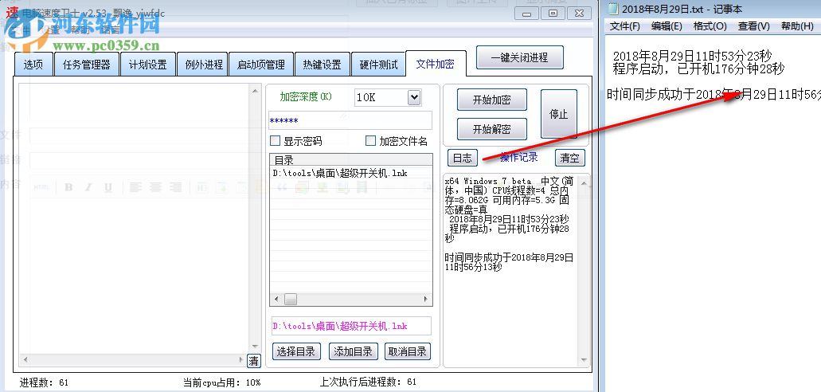Click the magenta path field below the list
Image resolution: width=821 pixels, height=392 pixels.
(x=351, y=326)
